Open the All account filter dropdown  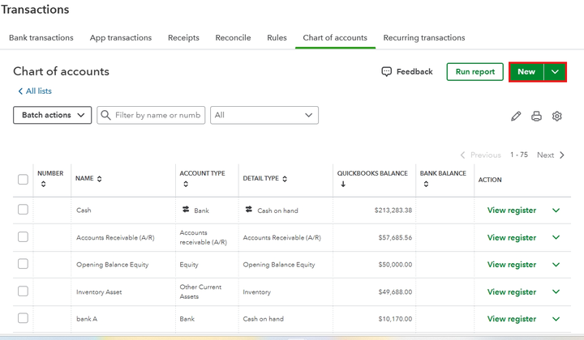pyautogui.click(x=264, y=115)
